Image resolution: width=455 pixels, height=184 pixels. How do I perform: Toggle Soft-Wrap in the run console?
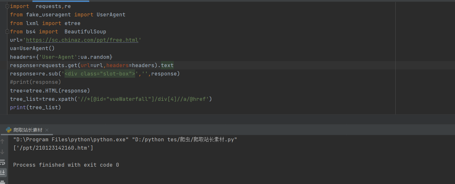(3, 162)
